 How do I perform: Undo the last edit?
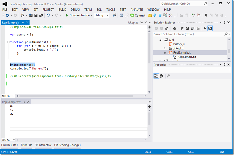(x=48, y=15)
